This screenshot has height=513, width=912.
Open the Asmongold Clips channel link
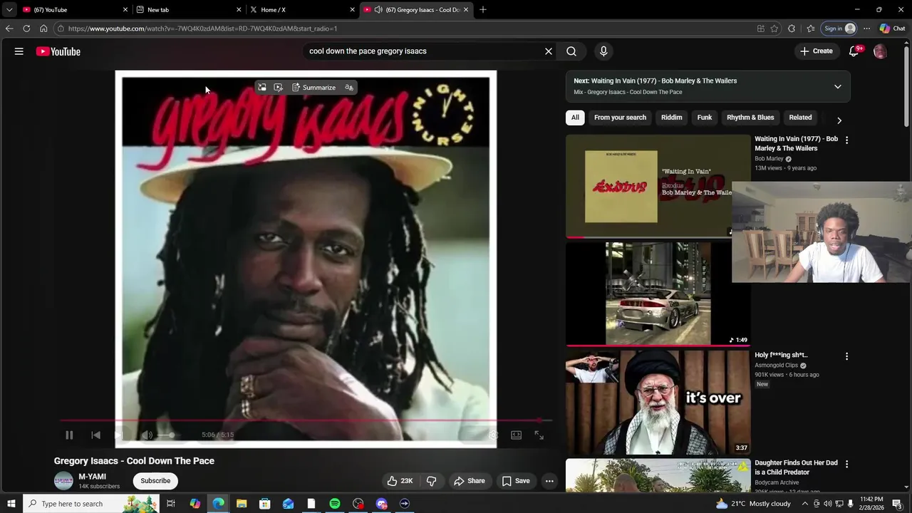click(776, 366)
